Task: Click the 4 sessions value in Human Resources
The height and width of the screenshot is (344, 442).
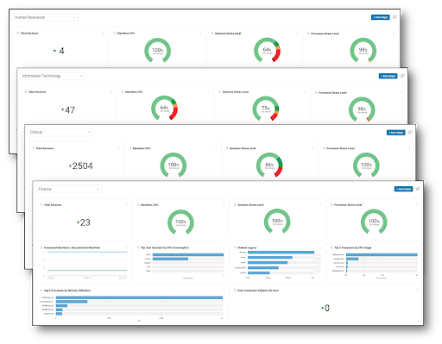Action: coord(61,51)
